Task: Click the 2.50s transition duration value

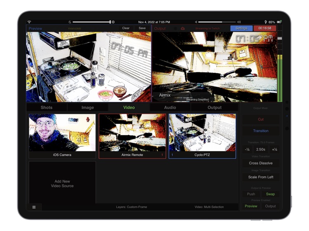Action: pos(261,150)
